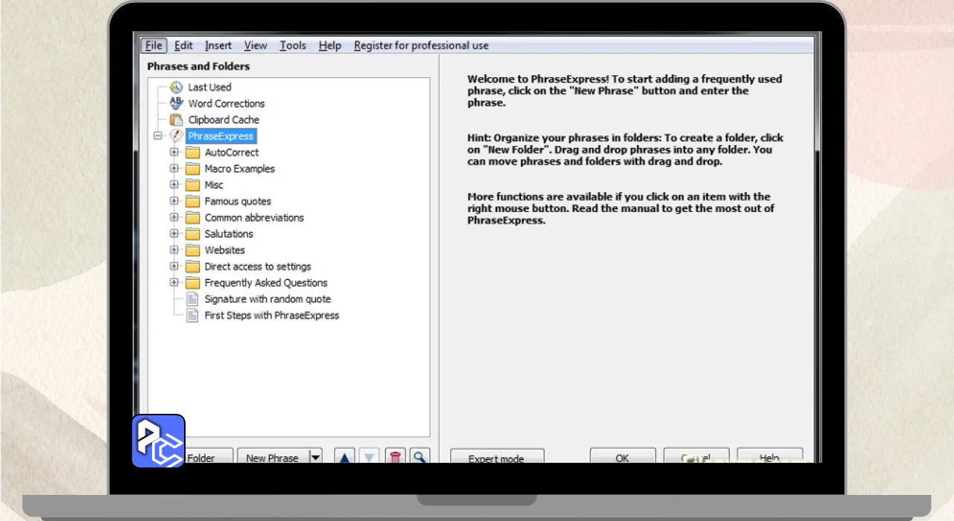Expand the Salutations folder
This screenshot has width=954, height=521.
174,234
